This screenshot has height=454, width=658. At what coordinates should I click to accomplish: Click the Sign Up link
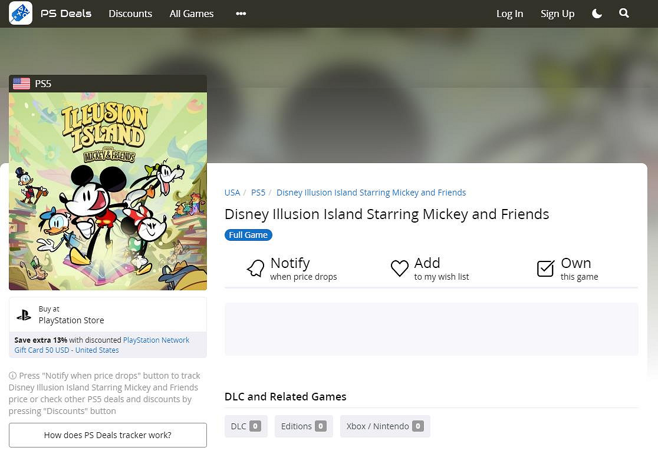click(557, 14)
